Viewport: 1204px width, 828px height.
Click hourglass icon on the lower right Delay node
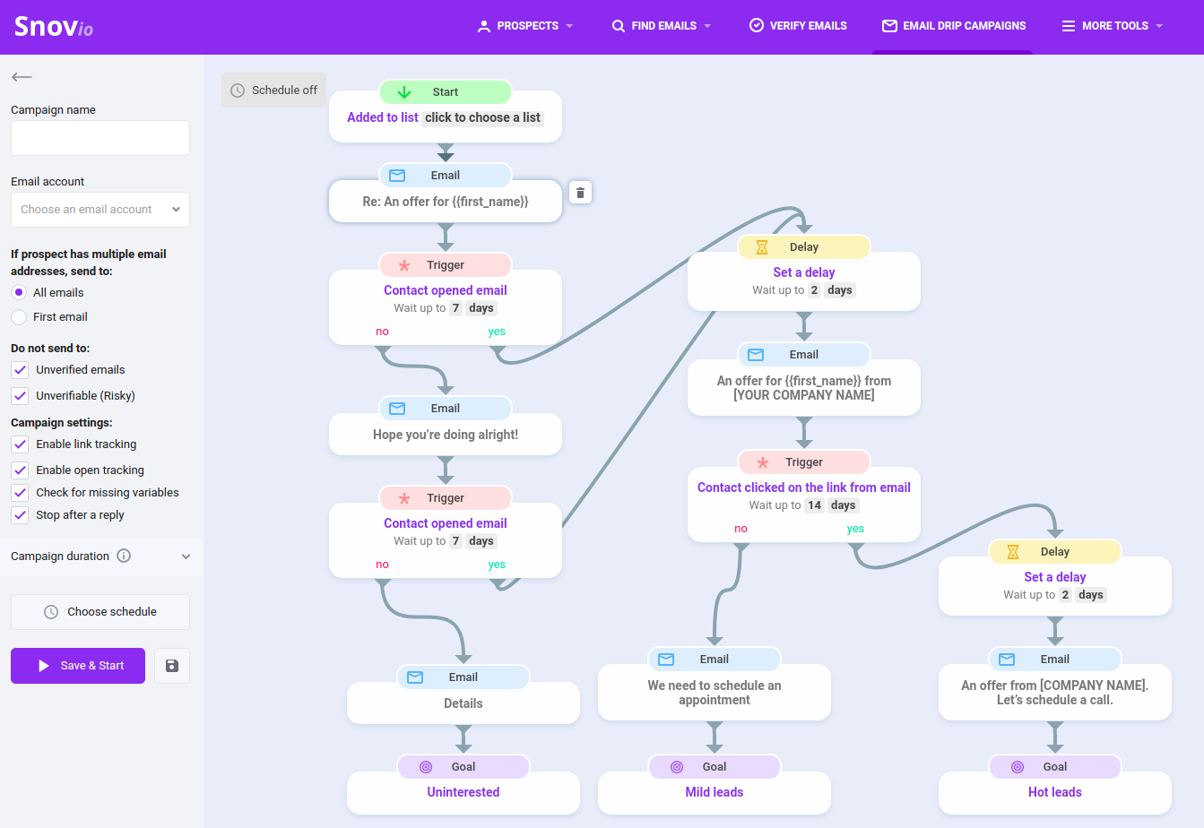1013,552
